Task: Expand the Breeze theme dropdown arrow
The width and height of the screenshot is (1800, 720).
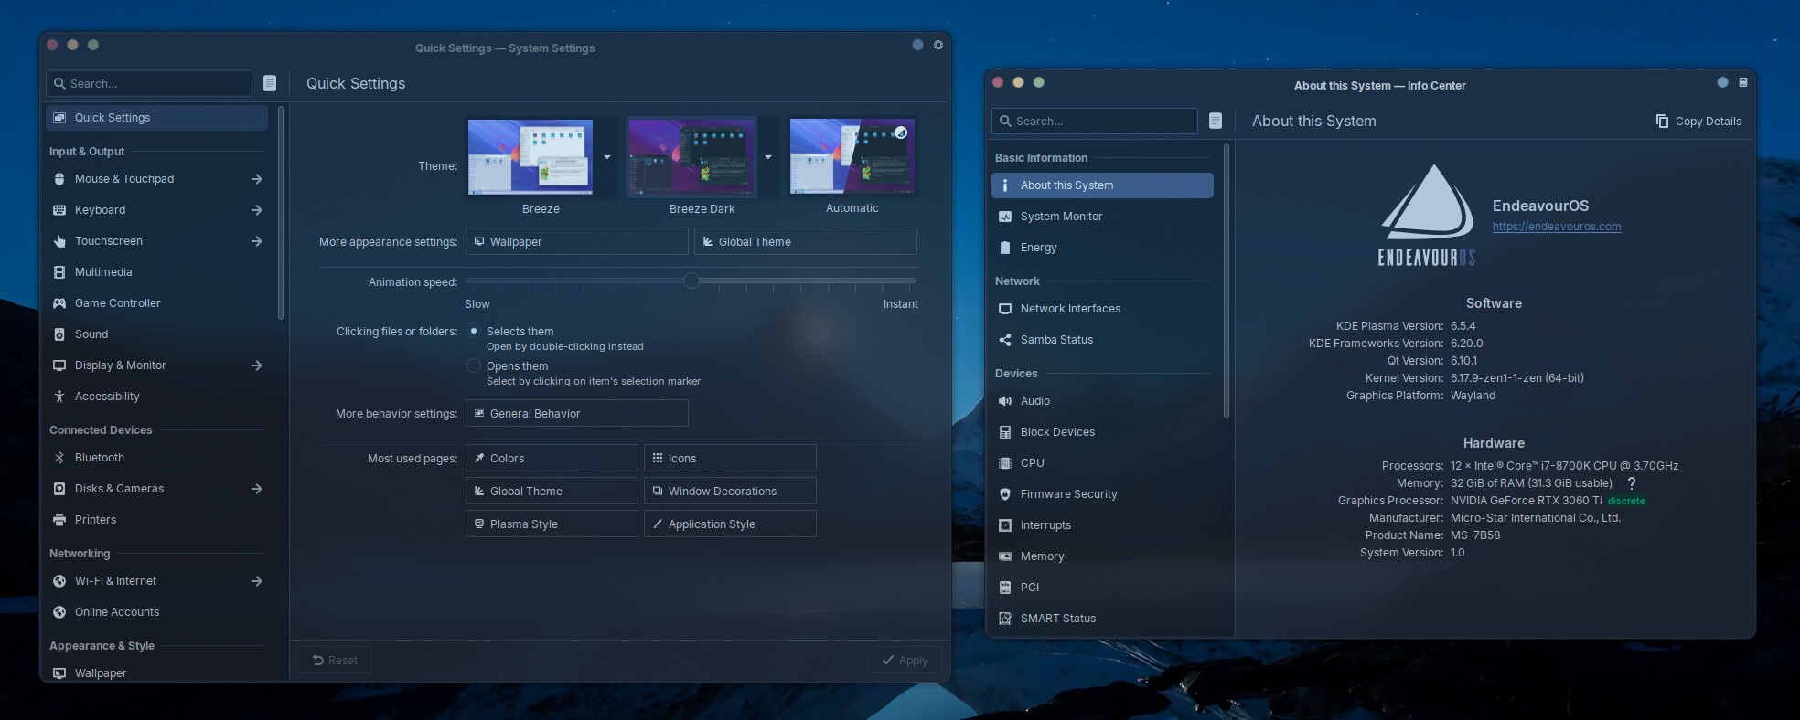Action: (607, 157)
